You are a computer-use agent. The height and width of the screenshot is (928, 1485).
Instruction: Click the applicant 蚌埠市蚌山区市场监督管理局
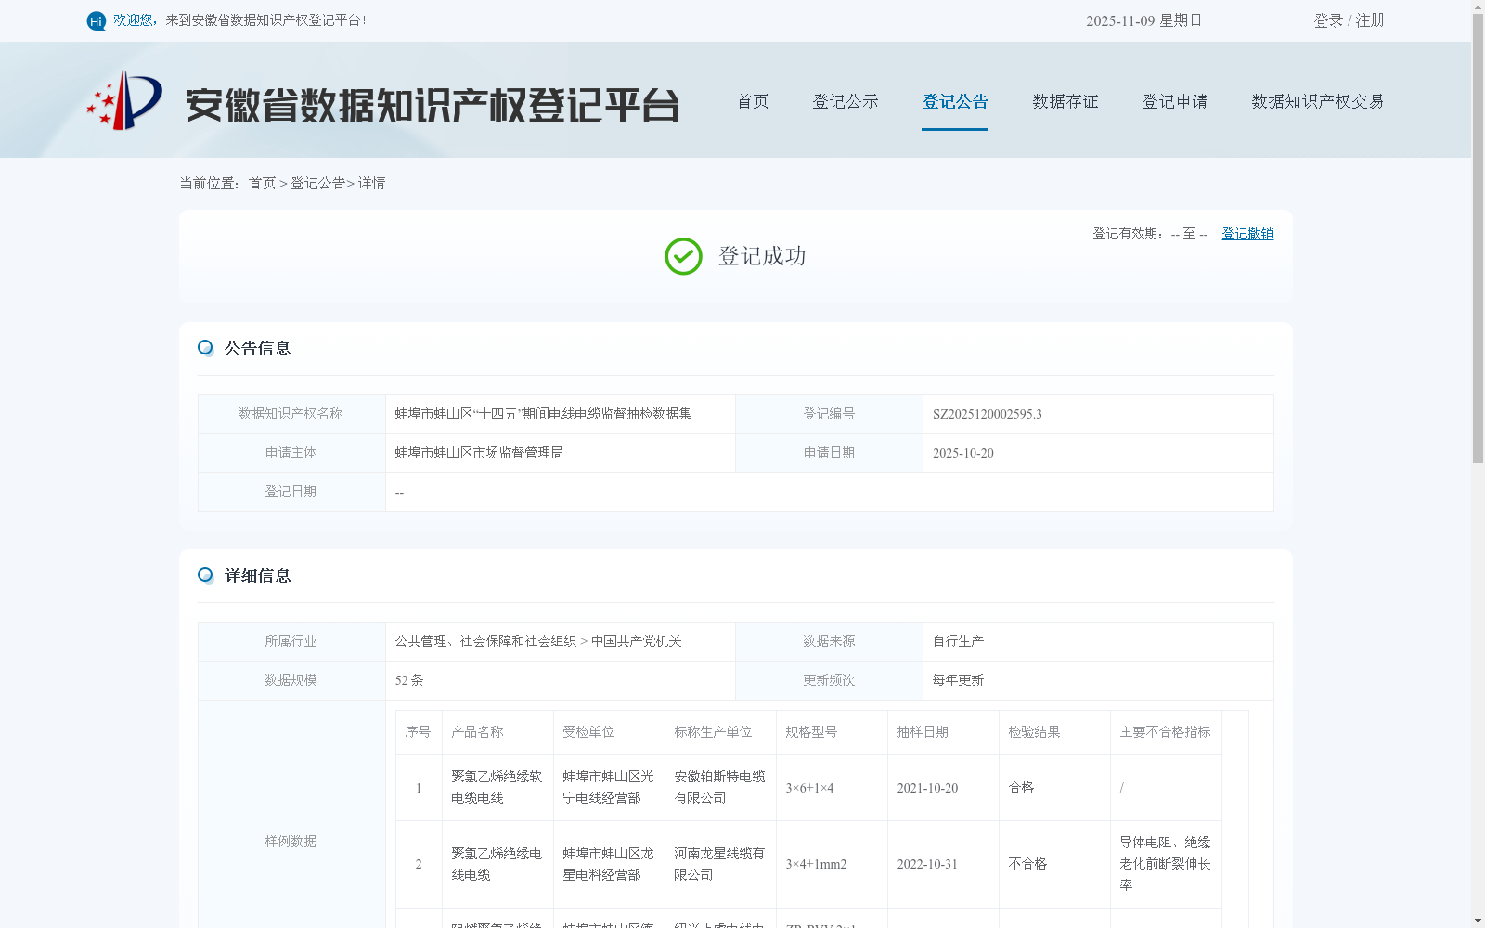coord(479,453)
